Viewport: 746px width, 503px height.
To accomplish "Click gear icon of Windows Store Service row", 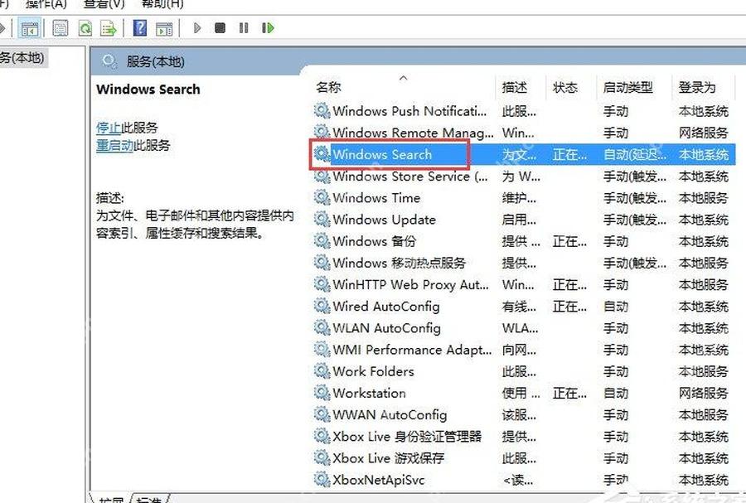I will click(x=322, y=176).
